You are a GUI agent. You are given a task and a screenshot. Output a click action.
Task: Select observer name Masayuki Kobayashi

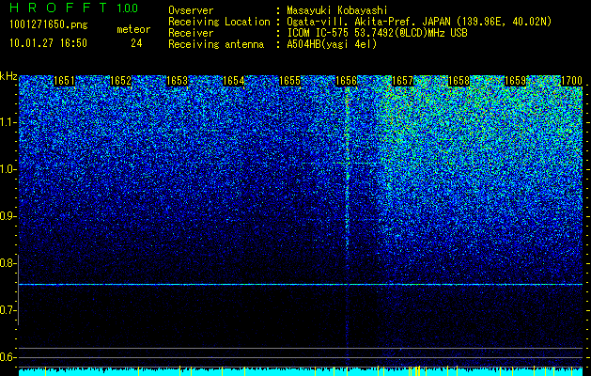pyautogui.click(x=337, y=10)
